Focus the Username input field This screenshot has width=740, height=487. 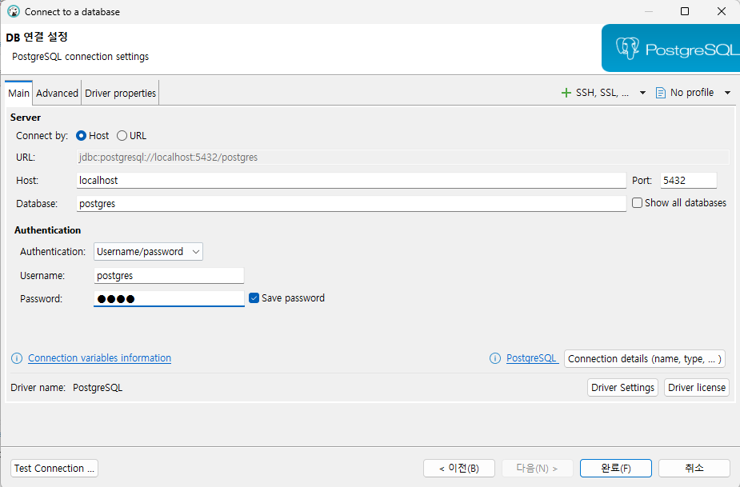click(169, 276)
